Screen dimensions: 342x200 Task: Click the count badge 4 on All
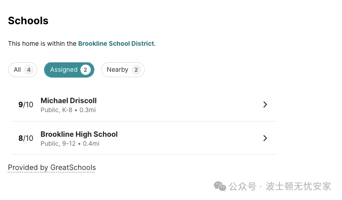pos(29,70)
